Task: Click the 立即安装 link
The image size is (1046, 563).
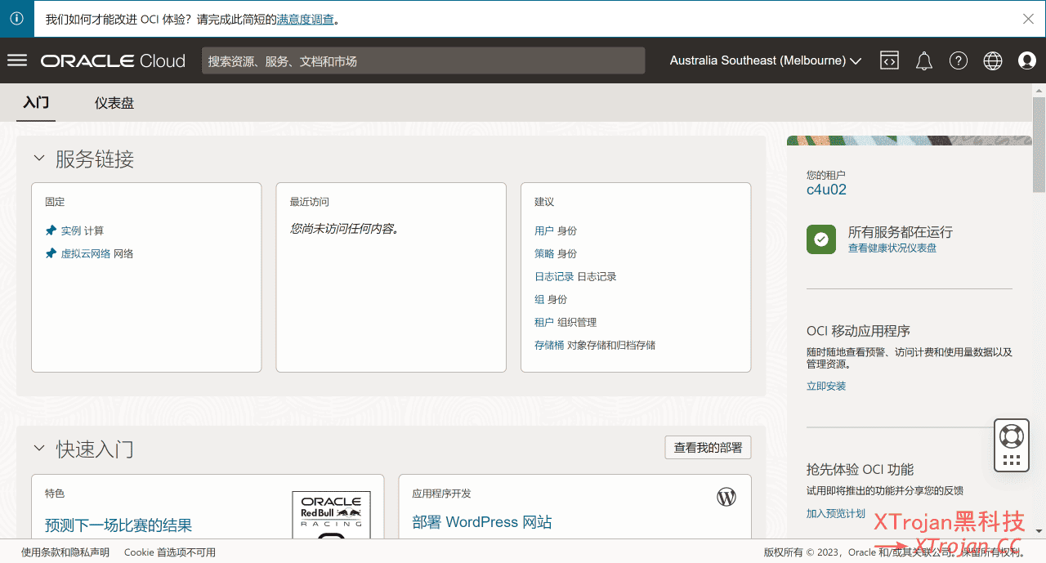Action: [x=826, y=386]
